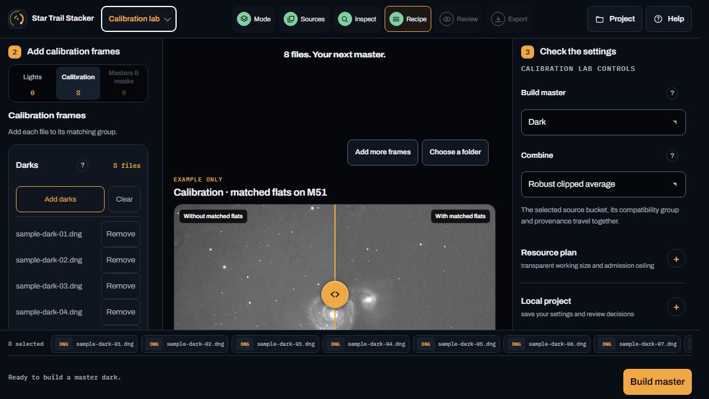Click Add more frames
Viewport: 709px width, 399px height.
[383, 153]
